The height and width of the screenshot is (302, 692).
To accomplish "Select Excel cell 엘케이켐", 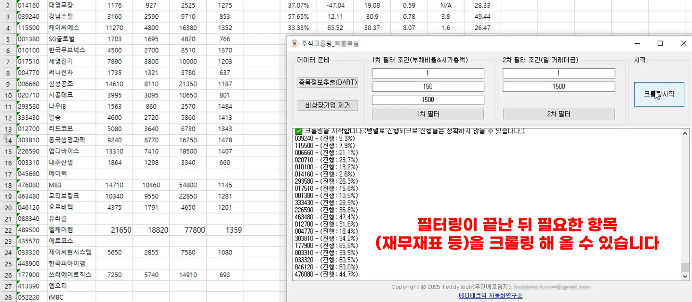I will coord(71,230).
